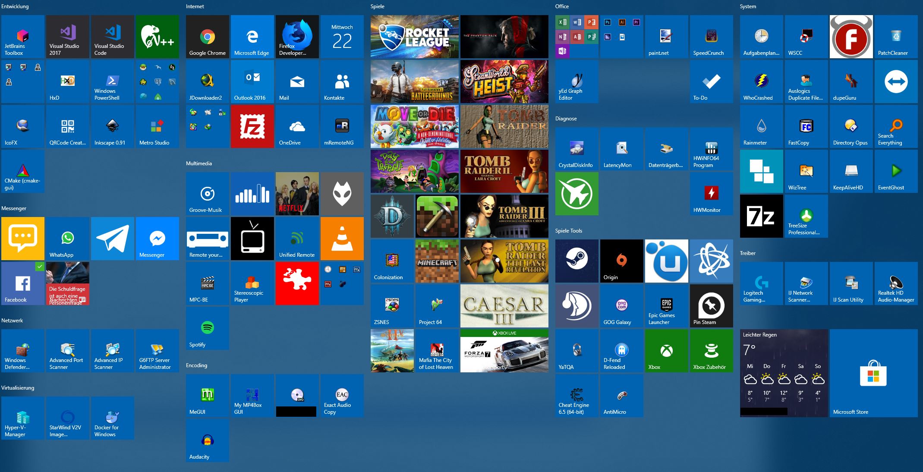Open the Office apps folder tile
923x472 pixels.
click(x=577, y=37)
